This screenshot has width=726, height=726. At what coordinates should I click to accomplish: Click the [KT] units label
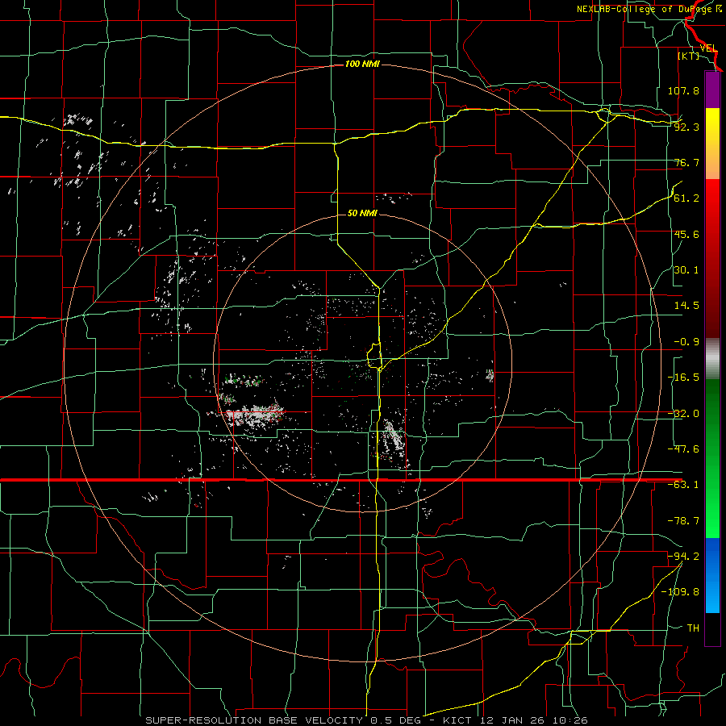(x=689, y=56)
